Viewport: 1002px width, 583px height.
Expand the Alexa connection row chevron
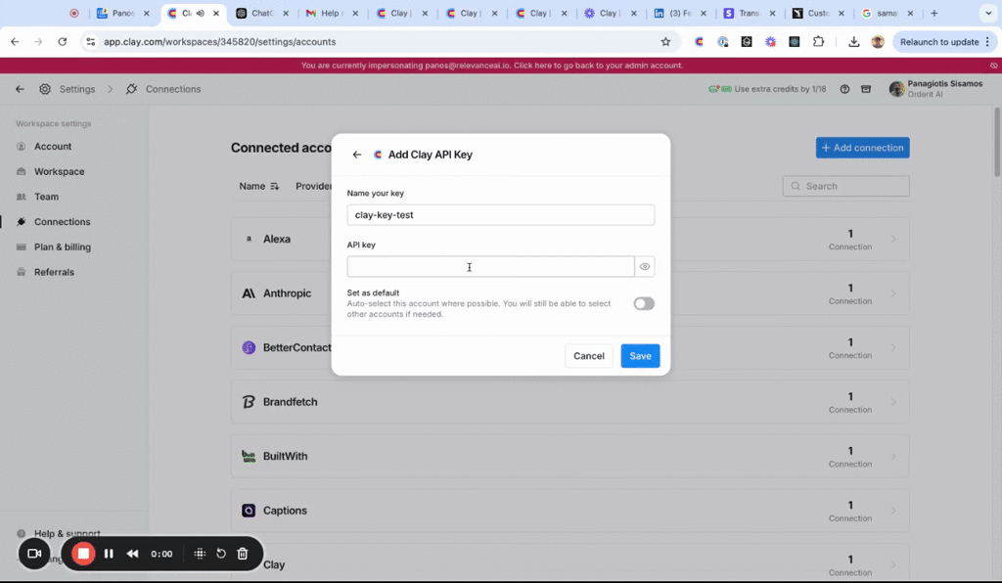[x=892, y=239]
